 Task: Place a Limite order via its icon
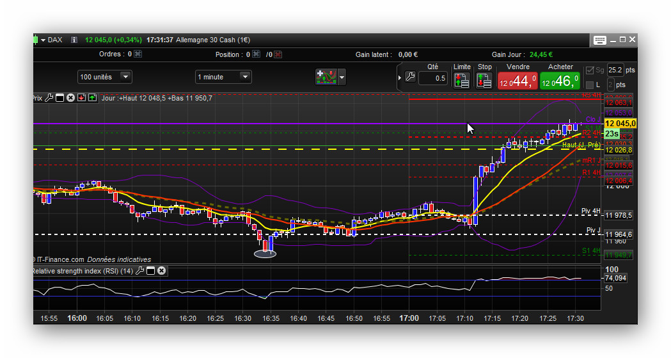click(x=461, y=80)
